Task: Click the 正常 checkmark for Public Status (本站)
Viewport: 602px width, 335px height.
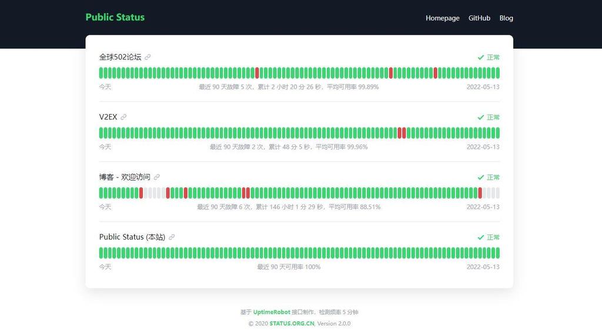Action: (481, 237)
